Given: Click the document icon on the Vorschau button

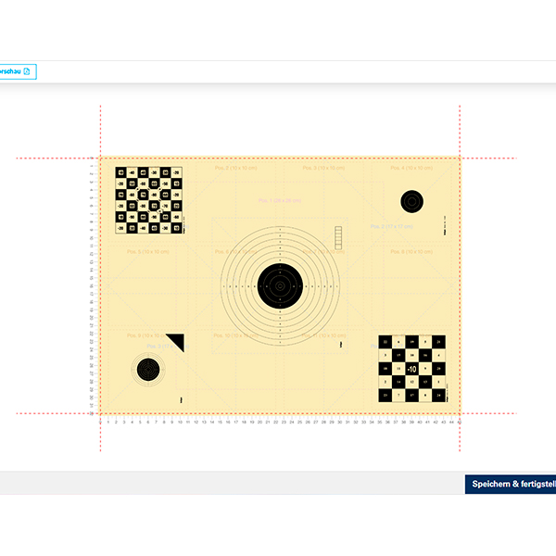Looking at the screenshot, I should [x=27, y=71].
